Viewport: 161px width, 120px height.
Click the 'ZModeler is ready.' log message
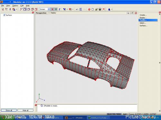pyautogui.click(x=51, y=106)
